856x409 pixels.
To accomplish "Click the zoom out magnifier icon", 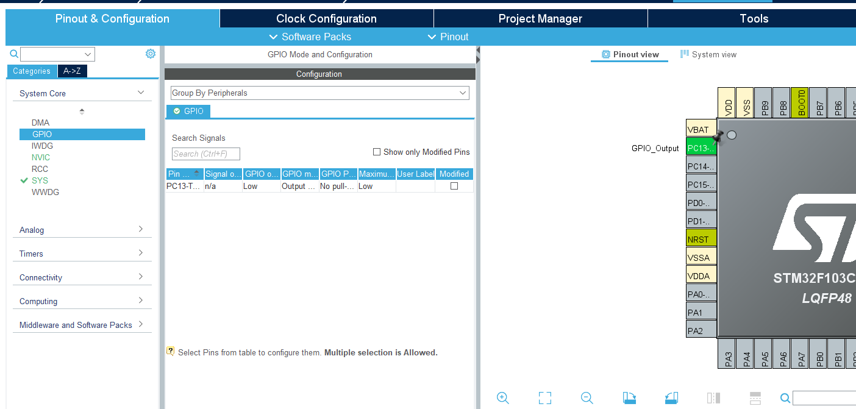I will [587, 398].
